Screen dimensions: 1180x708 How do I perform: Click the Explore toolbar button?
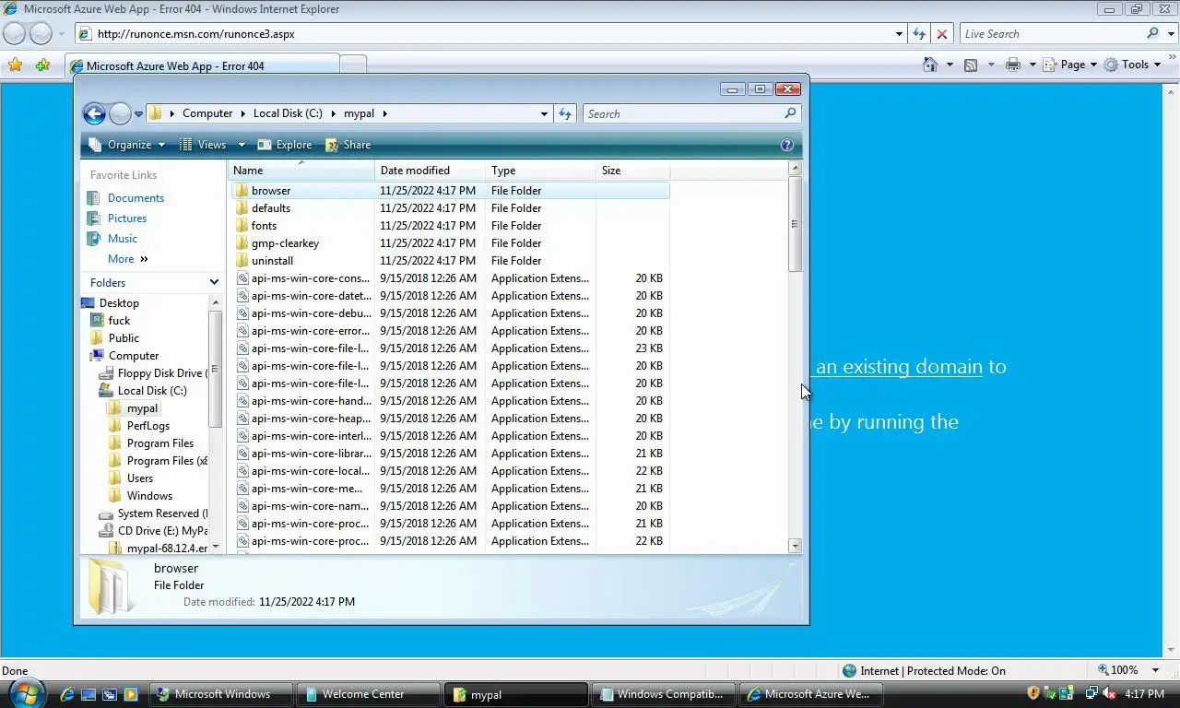click(x=285, y=145)
